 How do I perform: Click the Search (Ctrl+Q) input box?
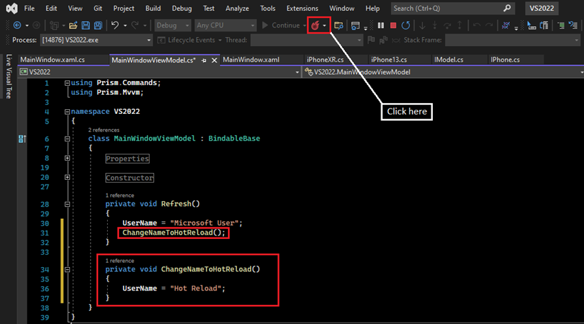point(453,8)
